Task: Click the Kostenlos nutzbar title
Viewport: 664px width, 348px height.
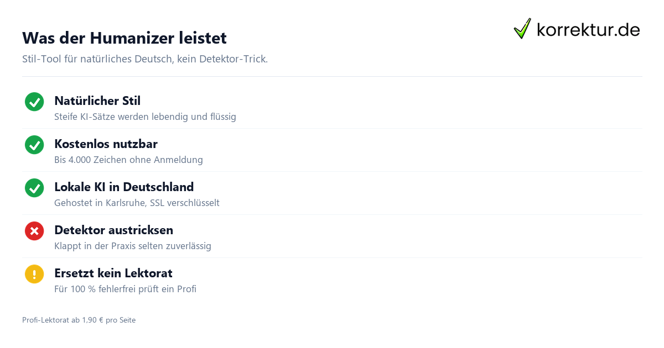Action: pyautogui.click(x=106, y=144)
